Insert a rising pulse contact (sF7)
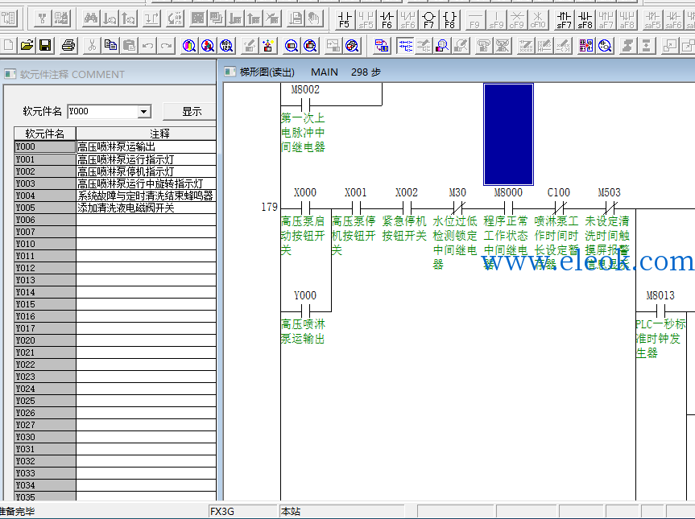This screenshot has width=695, height=519. (x=564, y=20)
